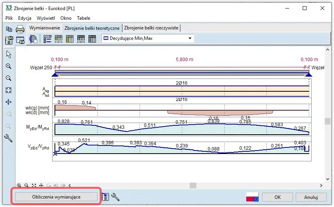The width and height of the screenshot is (334, 207).
Task: Click the copy icon in the top toolbar
Action: coord(9,29)
